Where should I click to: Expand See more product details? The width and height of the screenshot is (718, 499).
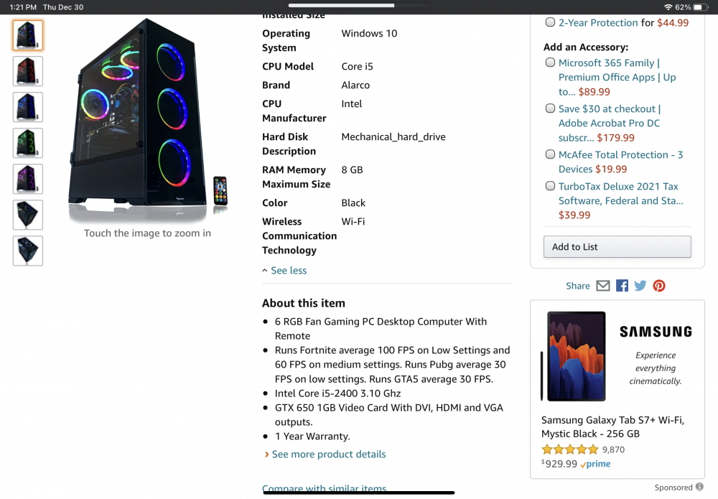(329, 454)
